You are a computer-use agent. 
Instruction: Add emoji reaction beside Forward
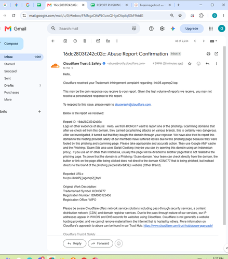[x=119, y=243]
